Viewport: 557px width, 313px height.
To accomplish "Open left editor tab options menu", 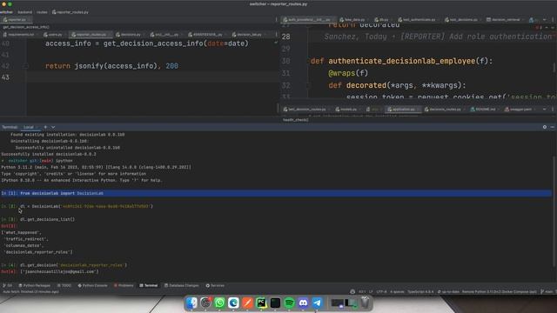I will 276,35.
